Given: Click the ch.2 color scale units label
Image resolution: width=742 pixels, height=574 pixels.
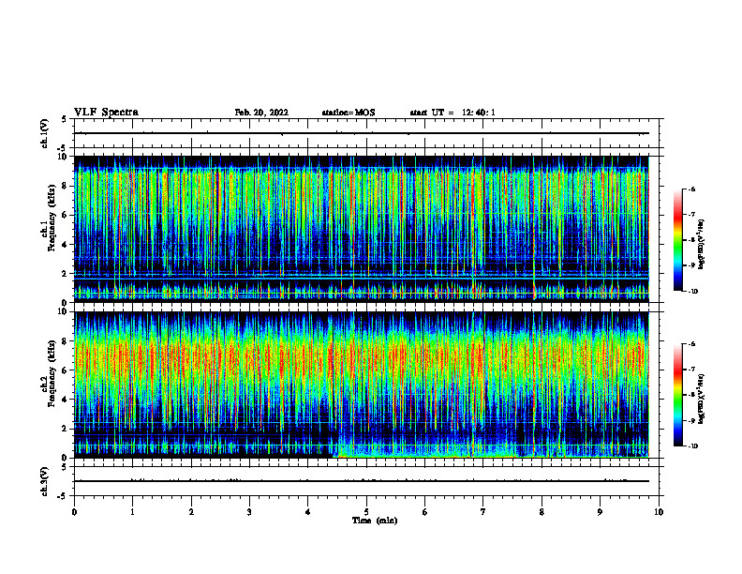Looking at the screenshot, I should [x=702, y=400].
